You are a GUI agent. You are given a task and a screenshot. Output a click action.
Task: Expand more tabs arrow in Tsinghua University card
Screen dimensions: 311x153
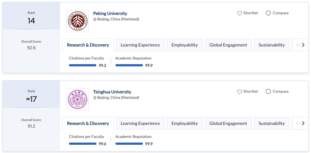click(x=303, y=123)
